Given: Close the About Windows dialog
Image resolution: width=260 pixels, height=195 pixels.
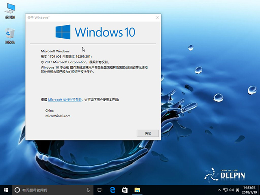Looking at the screenshot, I should pos(157,17).
